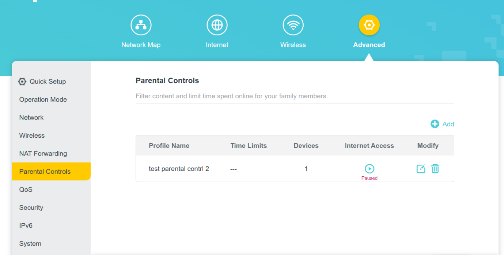The height and width of the screenshot is (255, 504).
Task: Expand the Wireless sidebar section
Action: point(32,136)
